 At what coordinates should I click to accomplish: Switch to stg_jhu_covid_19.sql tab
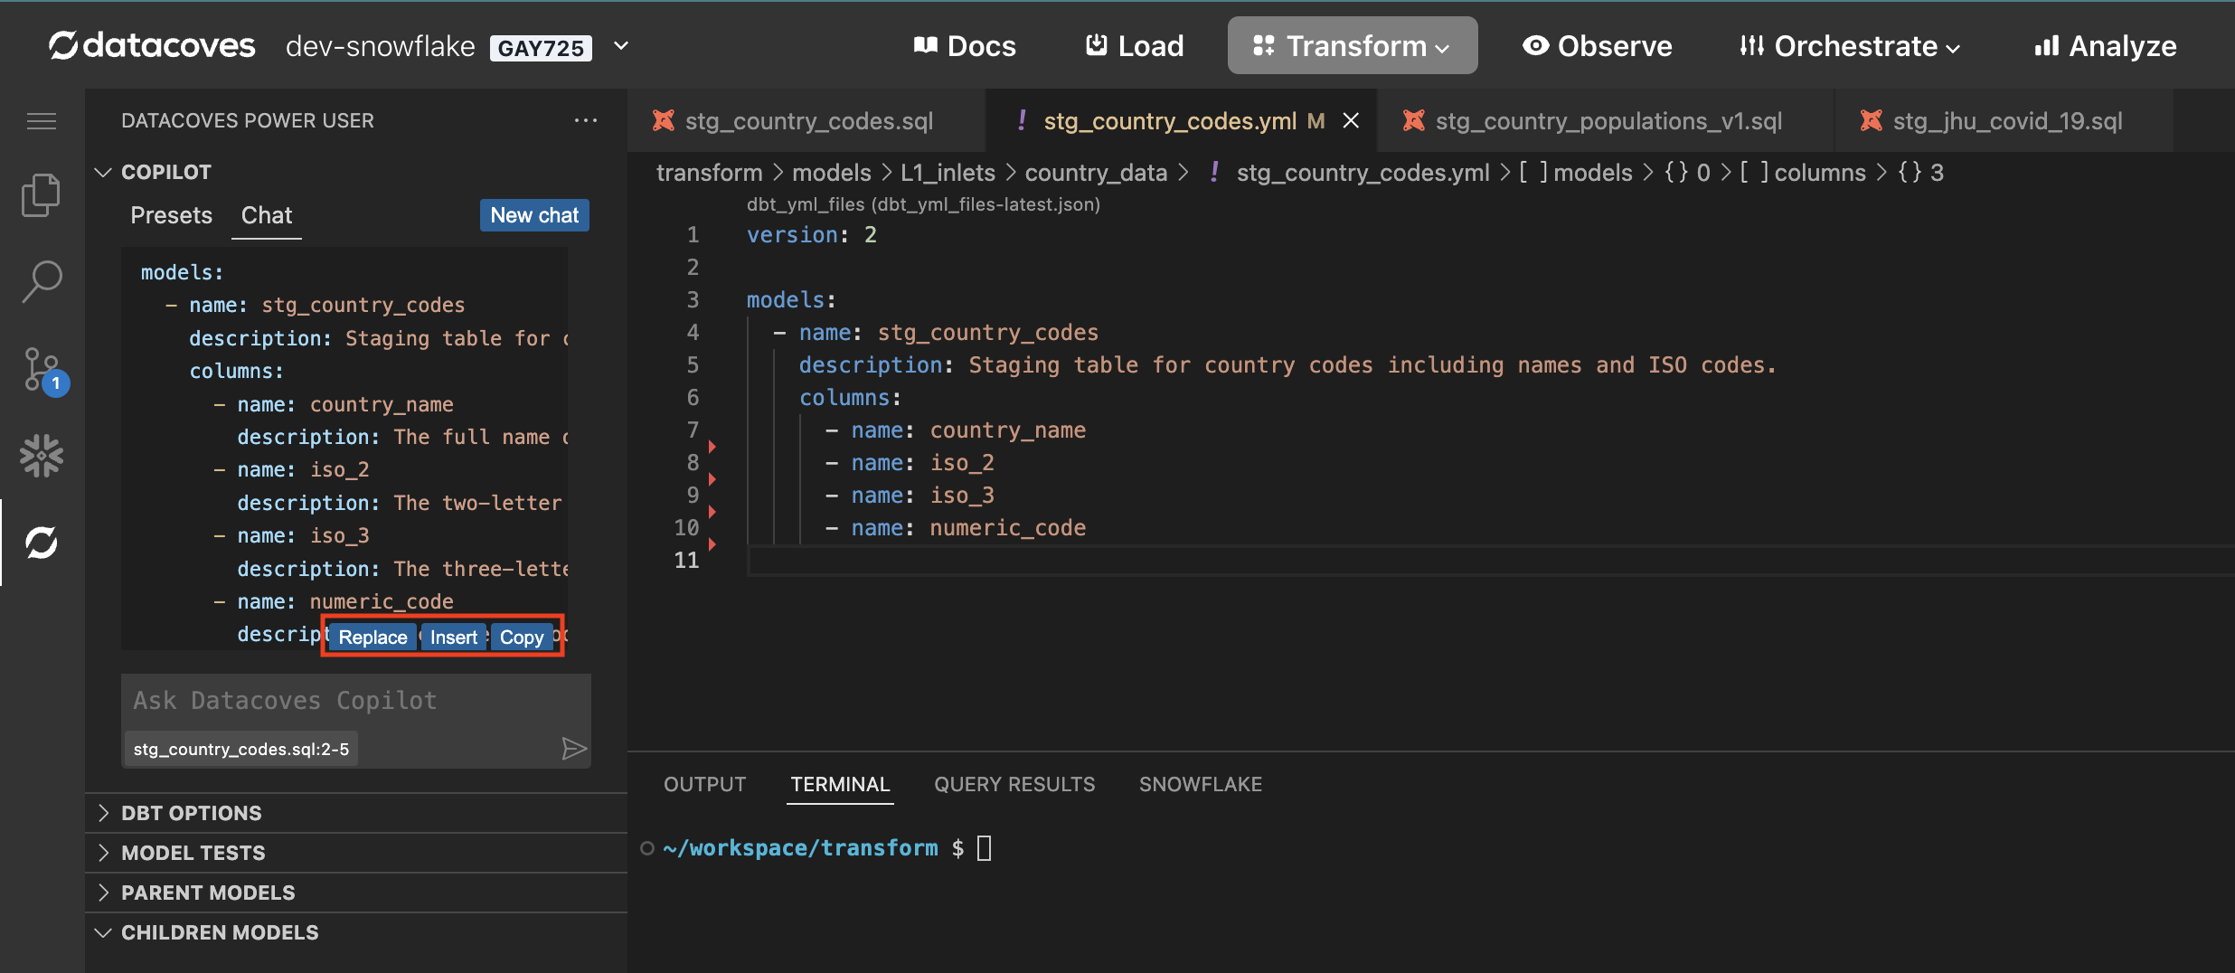(2005, 120)
